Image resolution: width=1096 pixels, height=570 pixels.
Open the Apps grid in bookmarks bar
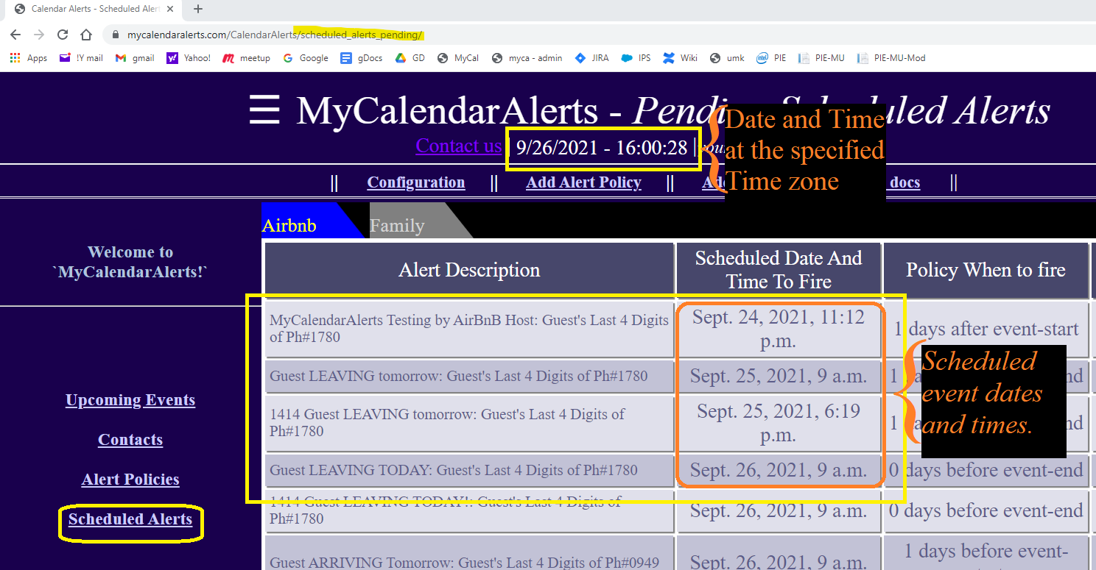point(29,58)
